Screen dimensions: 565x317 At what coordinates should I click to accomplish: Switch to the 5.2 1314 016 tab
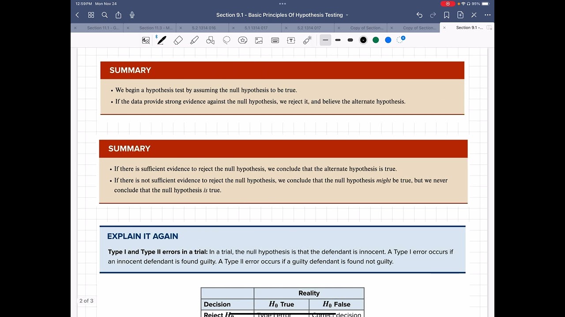[204, 28]
